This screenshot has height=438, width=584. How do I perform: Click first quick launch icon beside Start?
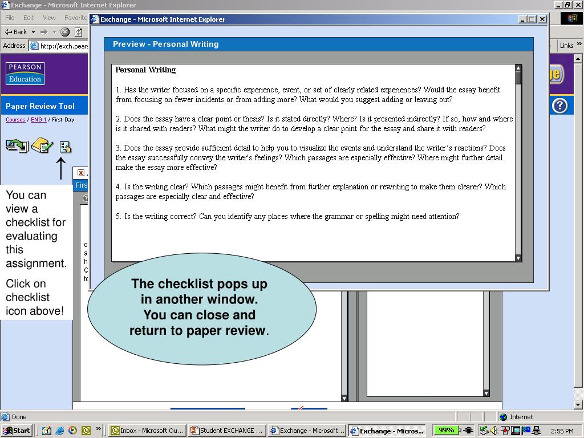point(47,431)
